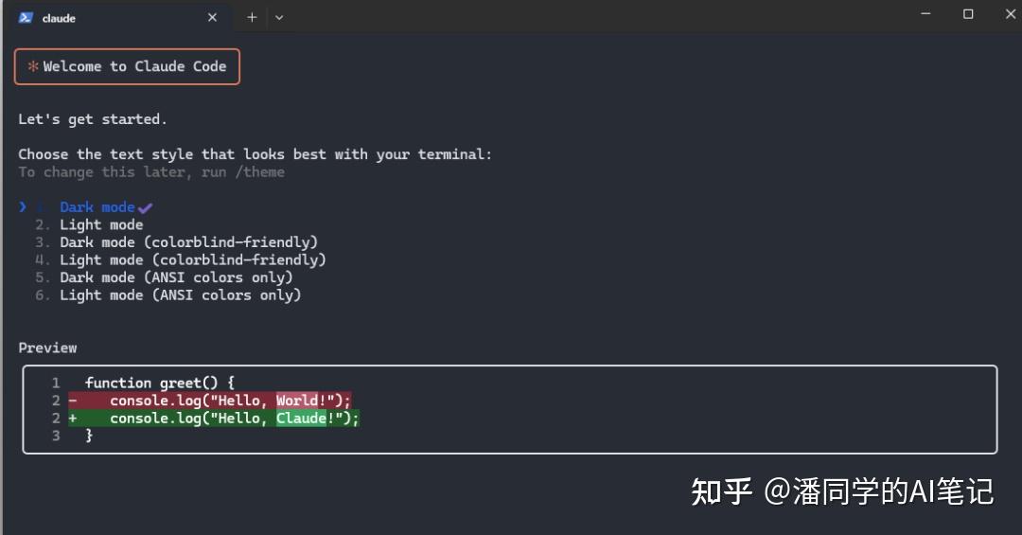Maximize the terminal window
The image size is (1022, 535).
pyautogui.click(x=968, y=14)
